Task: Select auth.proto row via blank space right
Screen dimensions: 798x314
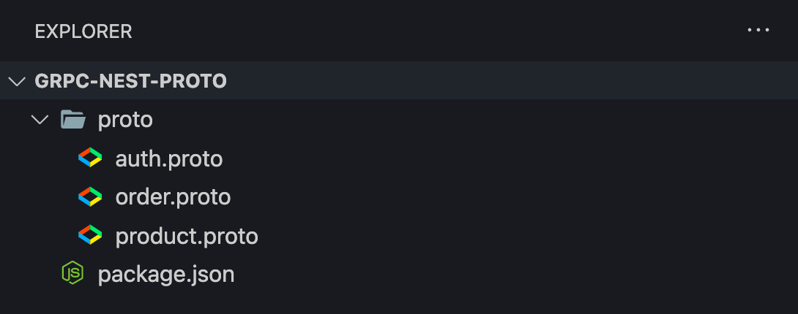Action: [x=509, y=158]
